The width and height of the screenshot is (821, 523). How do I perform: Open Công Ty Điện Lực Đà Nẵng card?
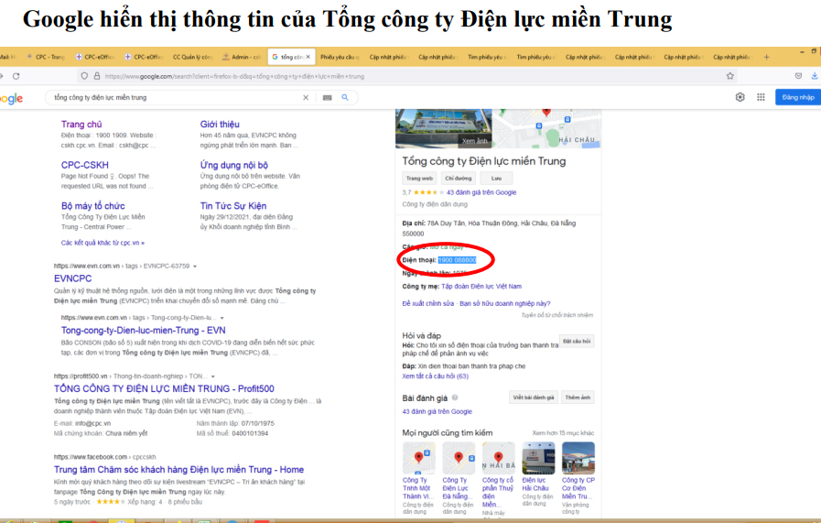(x=459, y=477)
